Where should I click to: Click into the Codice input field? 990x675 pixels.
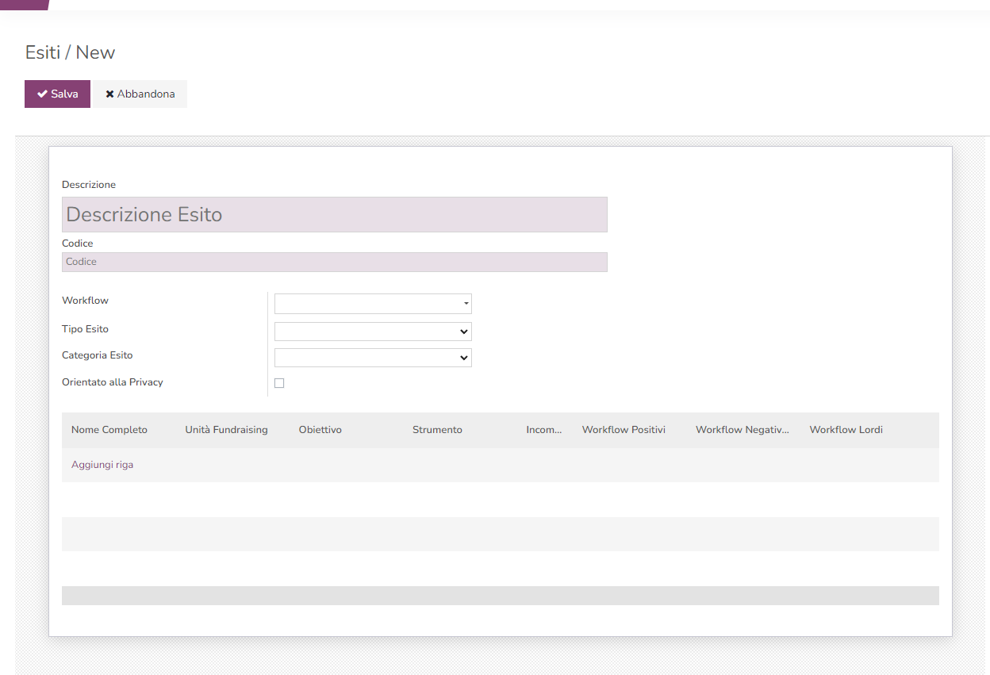pyautogui.click(x=334, y=262)
